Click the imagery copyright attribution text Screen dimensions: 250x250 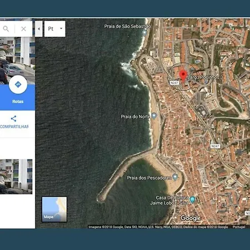pyautogui.click(x=158, y=227)
